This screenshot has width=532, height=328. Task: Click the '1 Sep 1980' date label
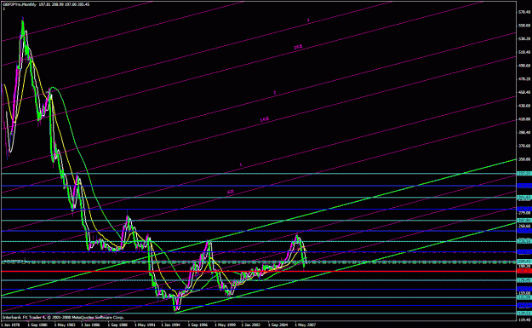(37, 325)
